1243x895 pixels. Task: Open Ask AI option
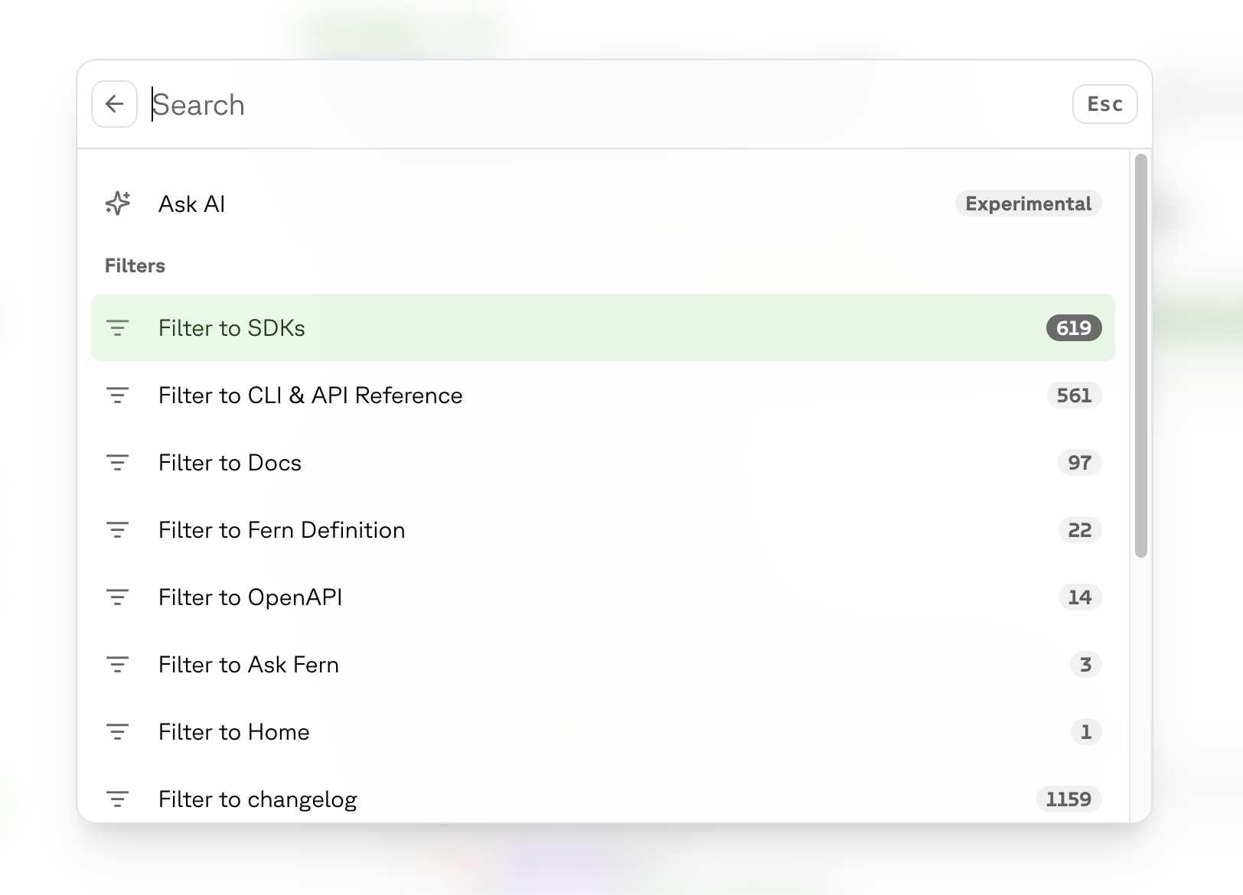(191, 204)
